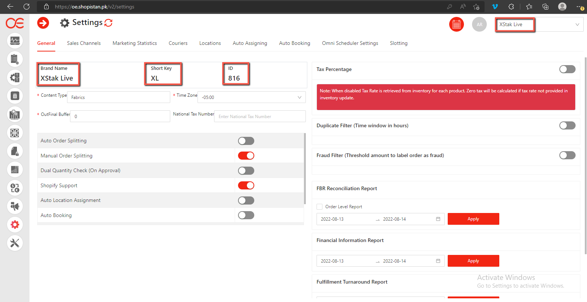Enable Auto Order Splitting toggle
This screenshot has height=302, width=587.
(246, 141)
